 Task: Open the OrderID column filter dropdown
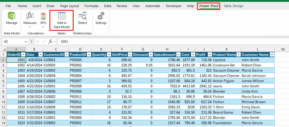(x=23, y=55)
